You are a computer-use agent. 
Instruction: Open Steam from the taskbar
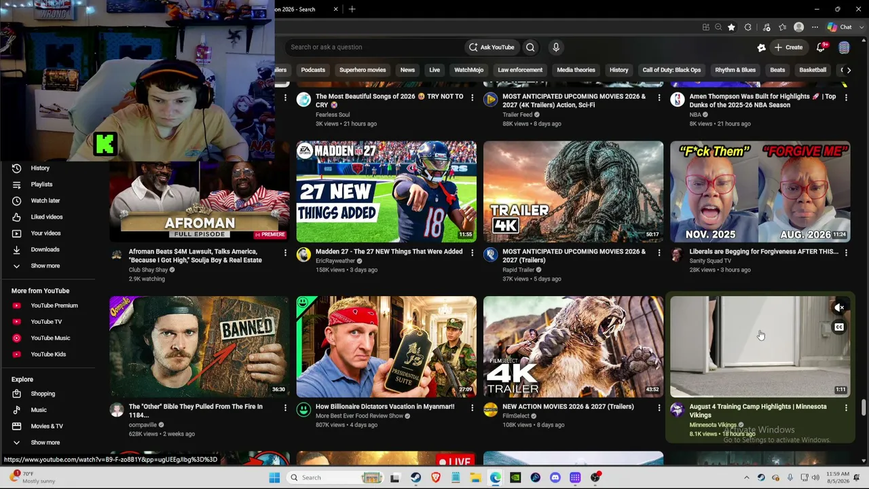(x=415, y=477)
